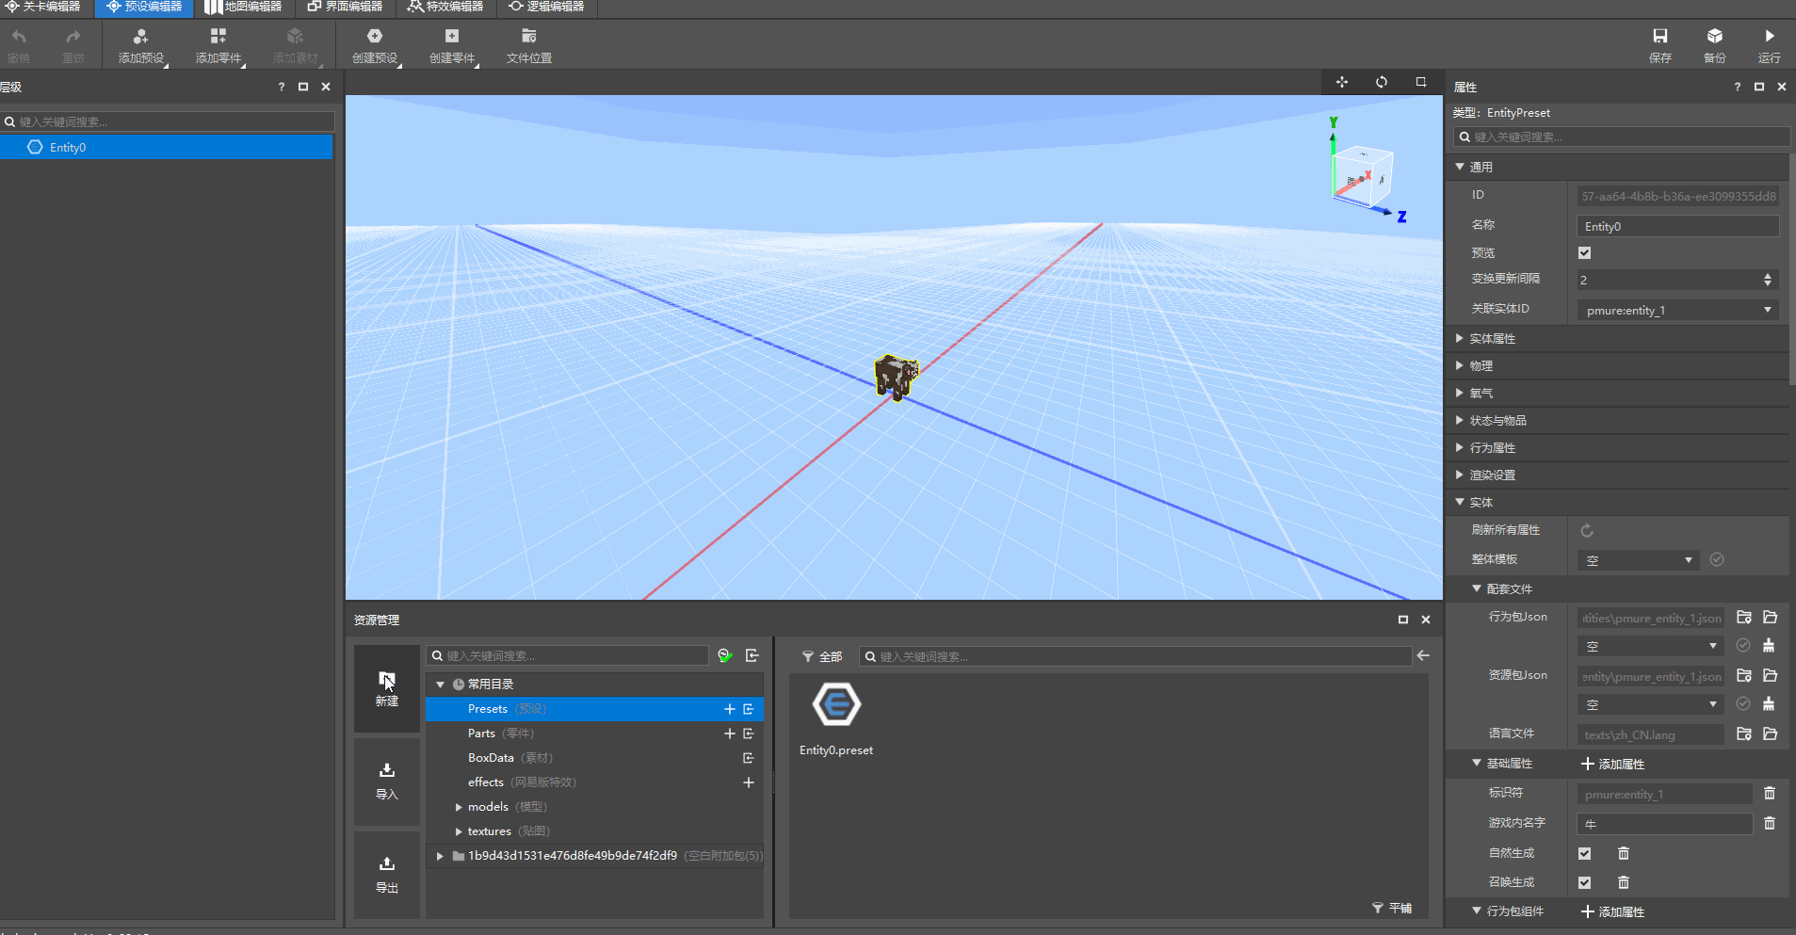Viewport: 1796px width, 935px height.
Task: Click the 变换更新间隔 stepper arrows
Action: (x=1768, y=280)
